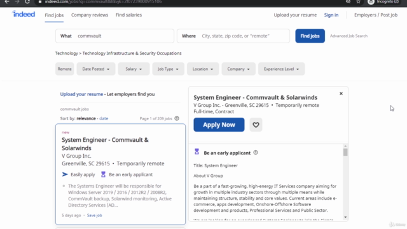
Task: Open the Job Type dropdown
Action: (x=168, y=69)
